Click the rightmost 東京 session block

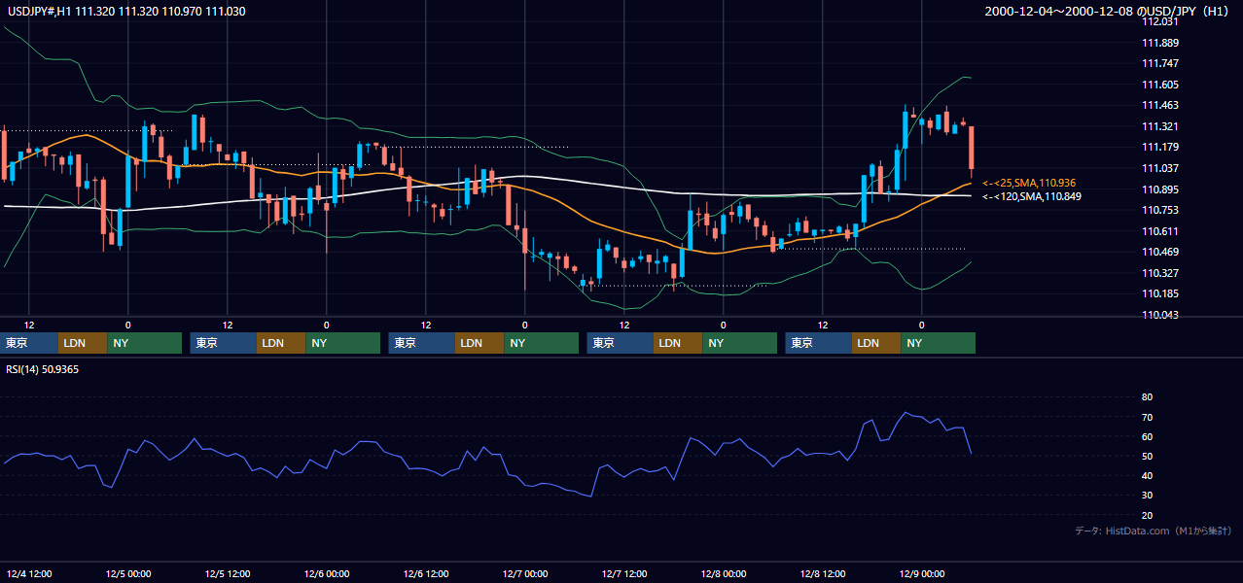click(819, 343)
